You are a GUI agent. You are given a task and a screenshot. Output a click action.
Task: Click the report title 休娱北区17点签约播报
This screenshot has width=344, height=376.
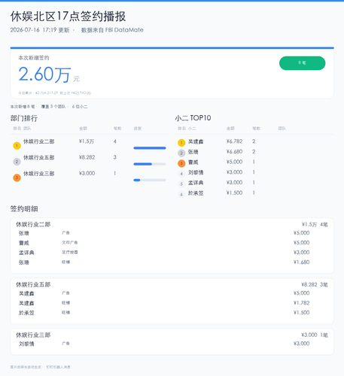pos(68,17)
